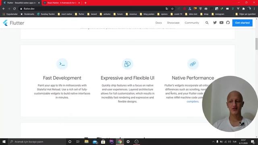The width and height of the screenshot is (258, 145).
Task: Open the Community menu
Action: pyautogui.click(x=192, y=23)
